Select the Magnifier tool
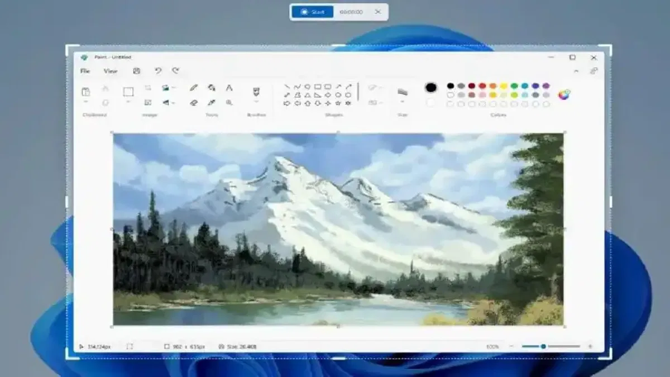 [229, 103]
